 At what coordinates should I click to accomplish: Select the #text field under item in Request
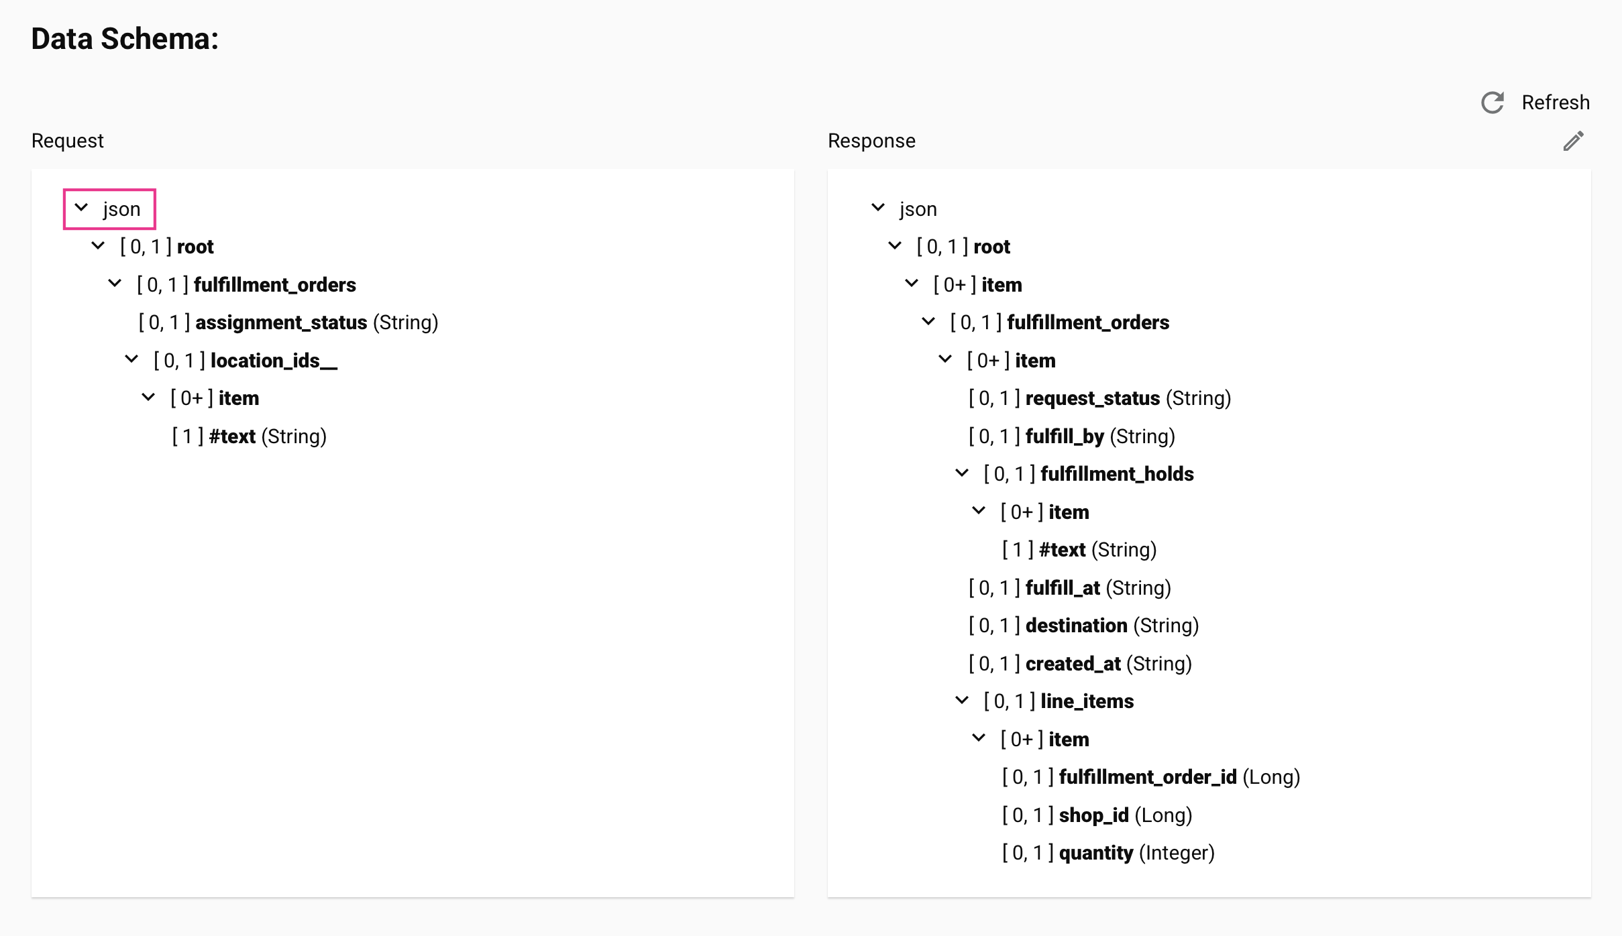click(x=231, y=436)
